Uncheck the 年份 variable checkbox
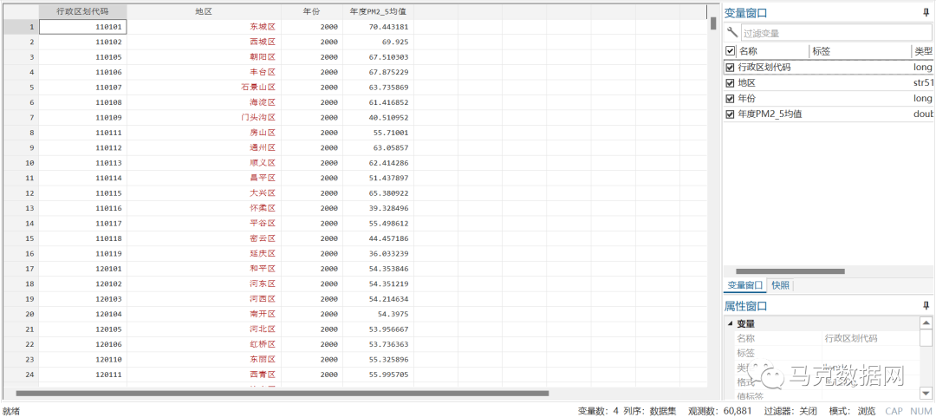This screenshot has height=417, width=936. (730, 99)
